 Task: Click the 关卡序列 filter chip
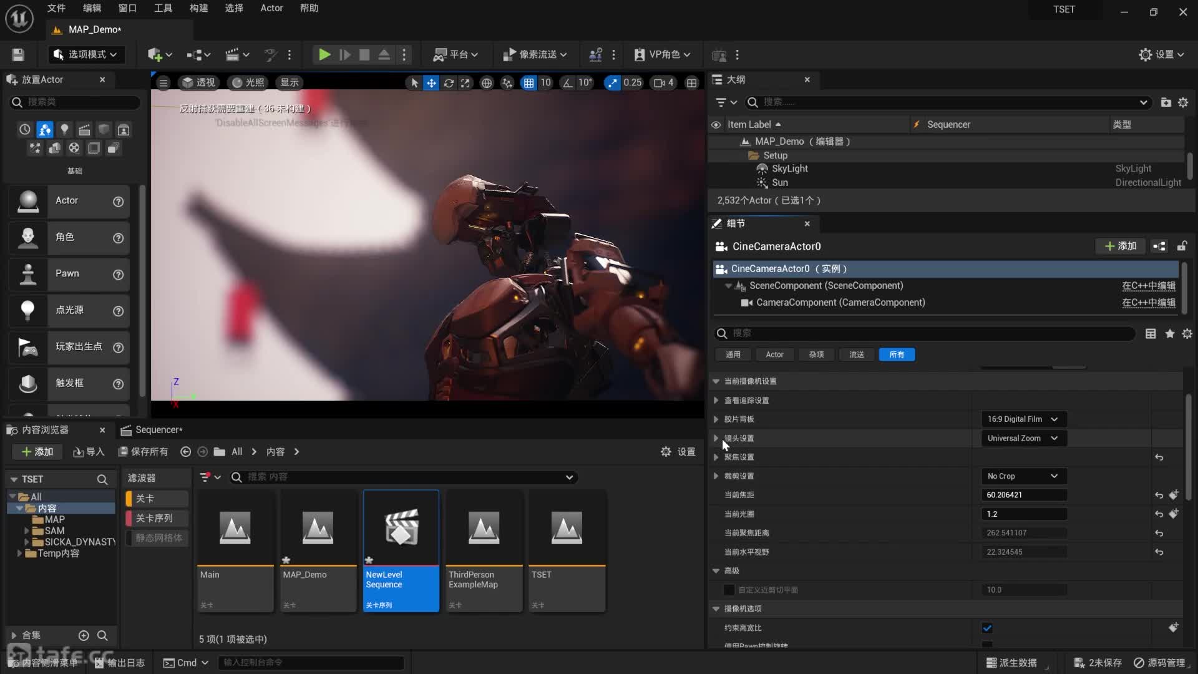pyautogui.click(x=157, y=519)
